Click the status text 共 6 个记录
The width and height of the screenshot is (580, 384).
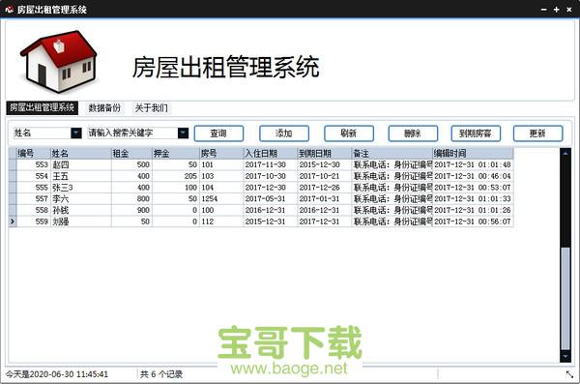click(x=161, y=374)
